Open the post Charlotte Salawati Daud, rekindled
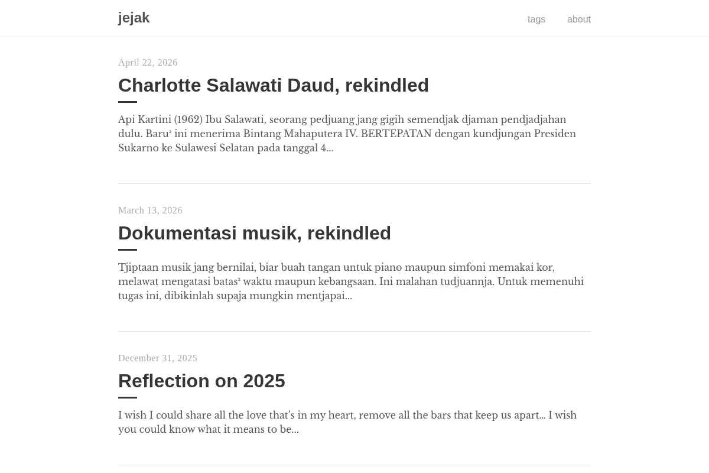The width and height of the screenshot is (709, 473). pyautogui.click(x=274, y=85)
